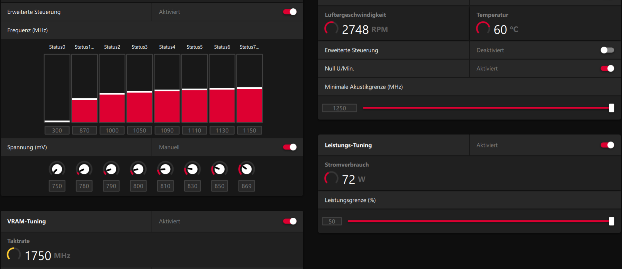The height and width of the screenshot is (269, 622).
Task: Click the voltage knob above 850
Action: click(x=219, y=169)
